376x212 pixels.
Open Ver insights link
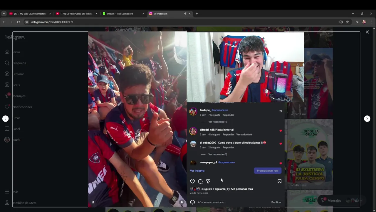[197, 171]
